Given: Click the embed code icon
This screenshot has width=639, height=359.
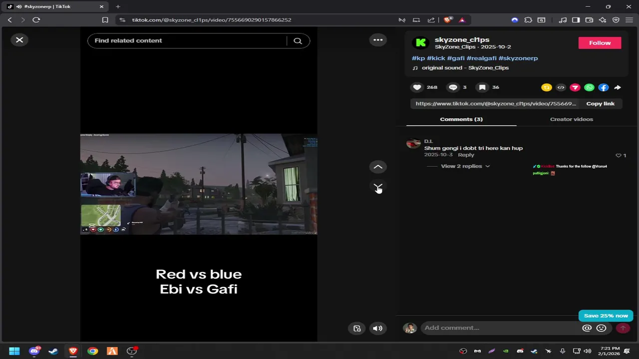Looking at the screenshot, I should [561, 87].
